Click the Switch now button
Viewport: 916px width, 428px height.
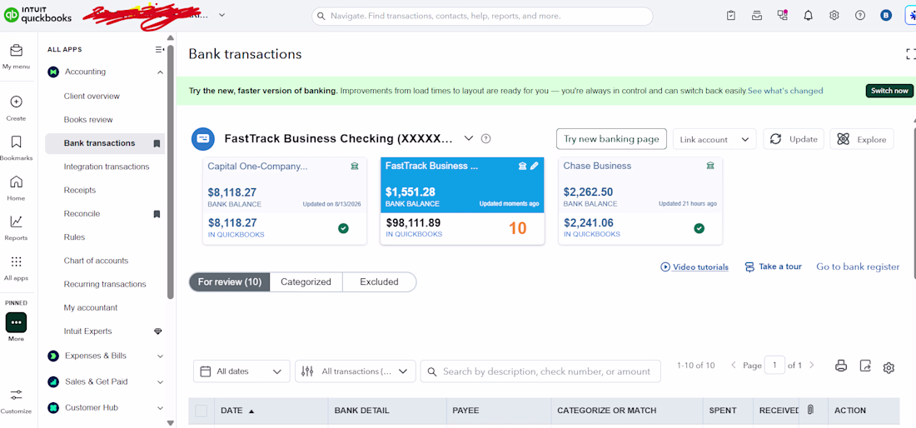coord(889,91)
